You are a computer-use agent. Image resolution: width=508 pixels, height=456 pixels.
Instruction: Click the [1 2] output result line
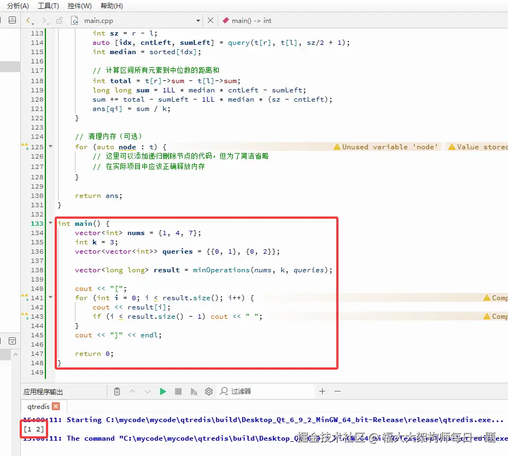[34, 429]
